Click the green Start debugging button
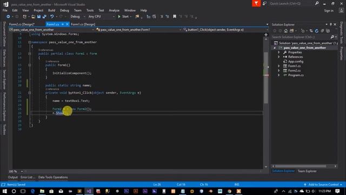 [x=124, y=17]
